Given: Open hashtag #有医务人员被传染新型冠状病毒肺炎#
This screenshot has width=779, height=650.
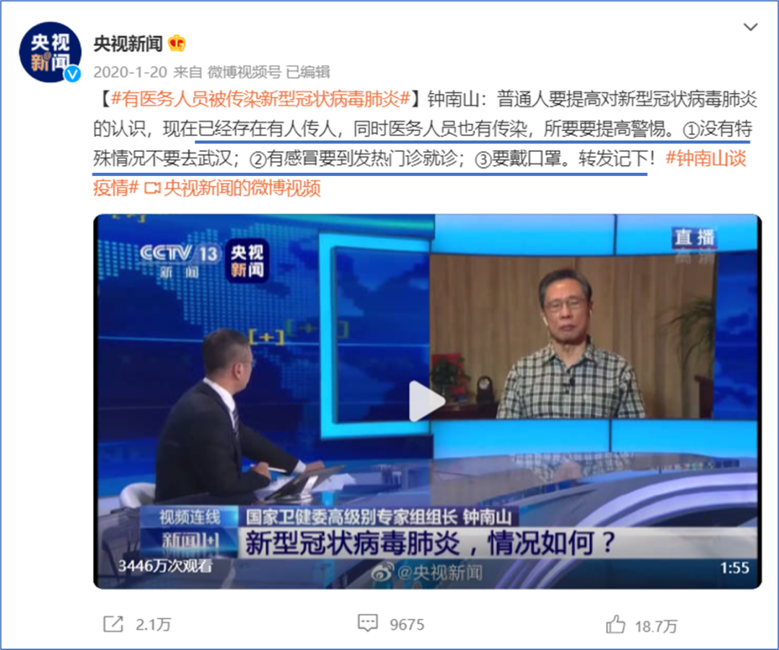Looking at the screenshot, I should coord(261,99).
